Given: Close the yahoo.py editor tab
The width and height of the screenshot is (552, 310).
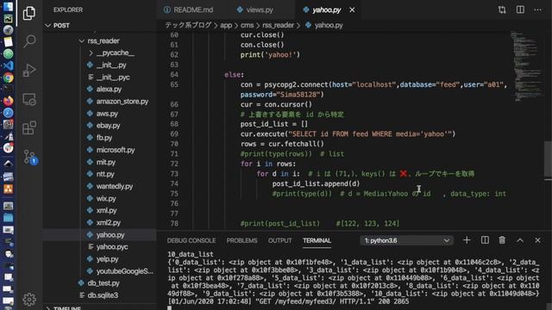Looking at the screenshot, I should tap(352, 10).
